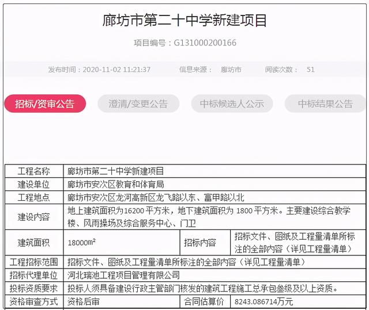Click the 招标代理单位 label cell
This screenshot has height=310, width=369.
[34, 275]
